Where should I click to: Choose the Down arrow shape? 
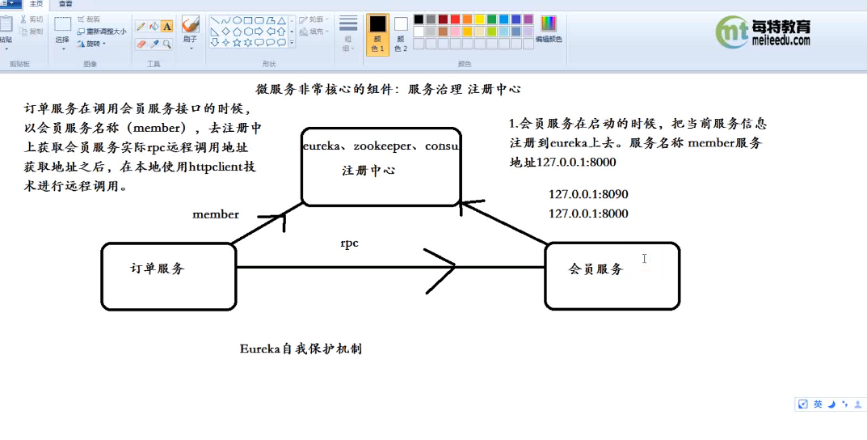pos(215,42)
